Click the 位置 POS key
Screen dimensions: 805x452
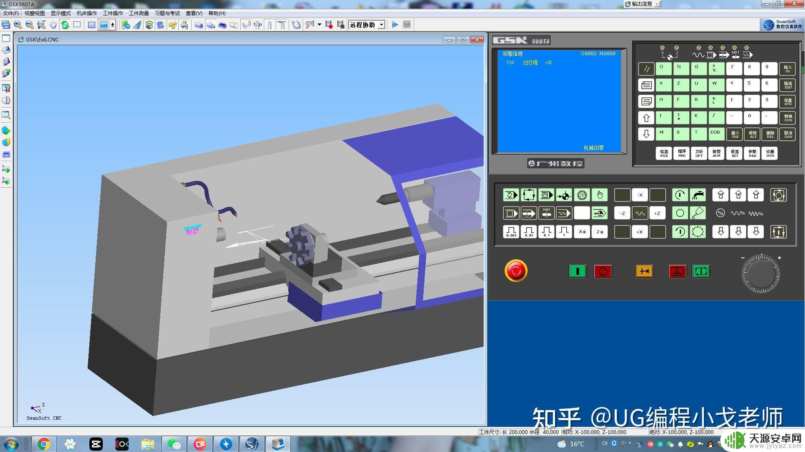664,153
